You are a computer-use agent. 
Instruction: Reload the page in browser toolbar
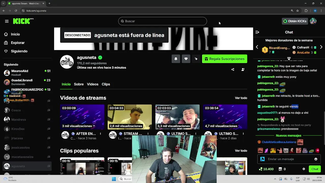pyautogui.click(x=16, y=11)
